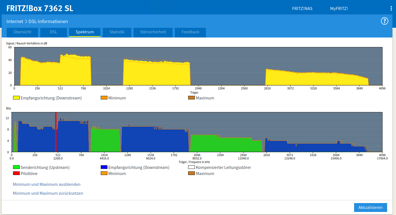The height and width of the screenshot is (215, 396).
Task: Switch to the Feedback tab
Action: tap(190, 32)
